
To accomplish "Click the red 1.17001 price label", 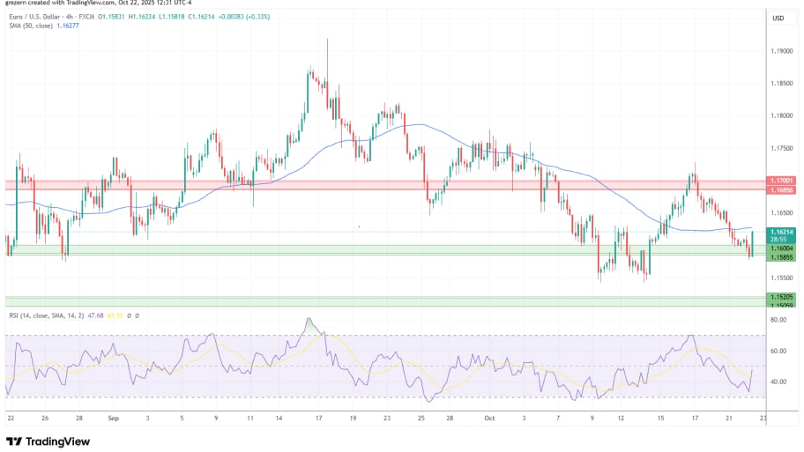I will click(779, 181).
